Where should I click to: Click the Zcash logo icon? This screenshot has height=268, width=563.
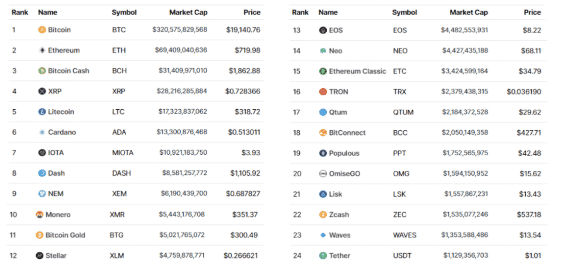point(323,215)
